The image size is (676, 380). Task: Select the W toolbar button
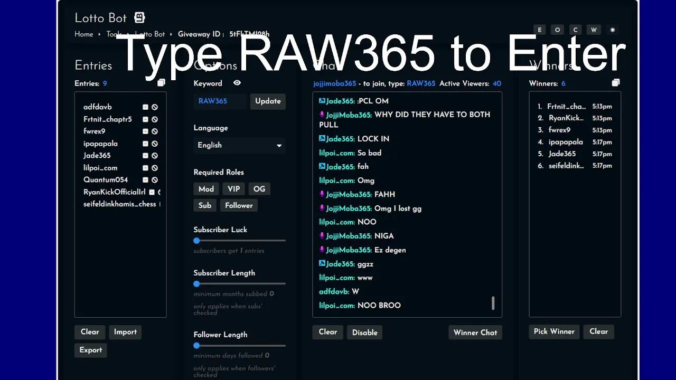(594, 30)
